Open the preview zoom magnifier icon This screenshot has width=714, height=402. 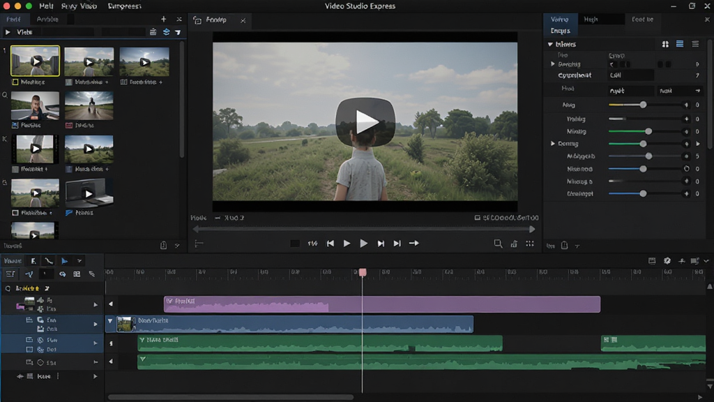(498, 244)
